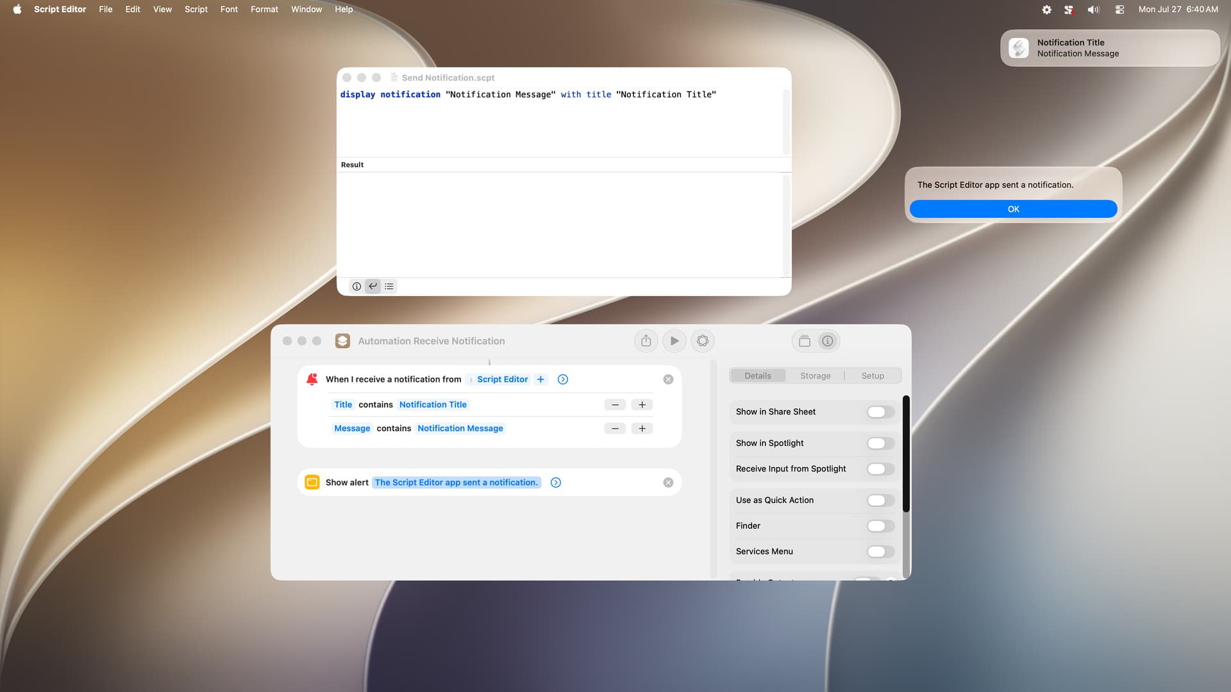Switch to the Setup tab
The height and width of the screenshot is (692, 1231).
[873, 375]
